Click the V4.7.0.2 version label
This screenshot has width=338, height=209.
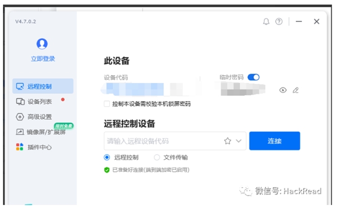pos(25,21)
